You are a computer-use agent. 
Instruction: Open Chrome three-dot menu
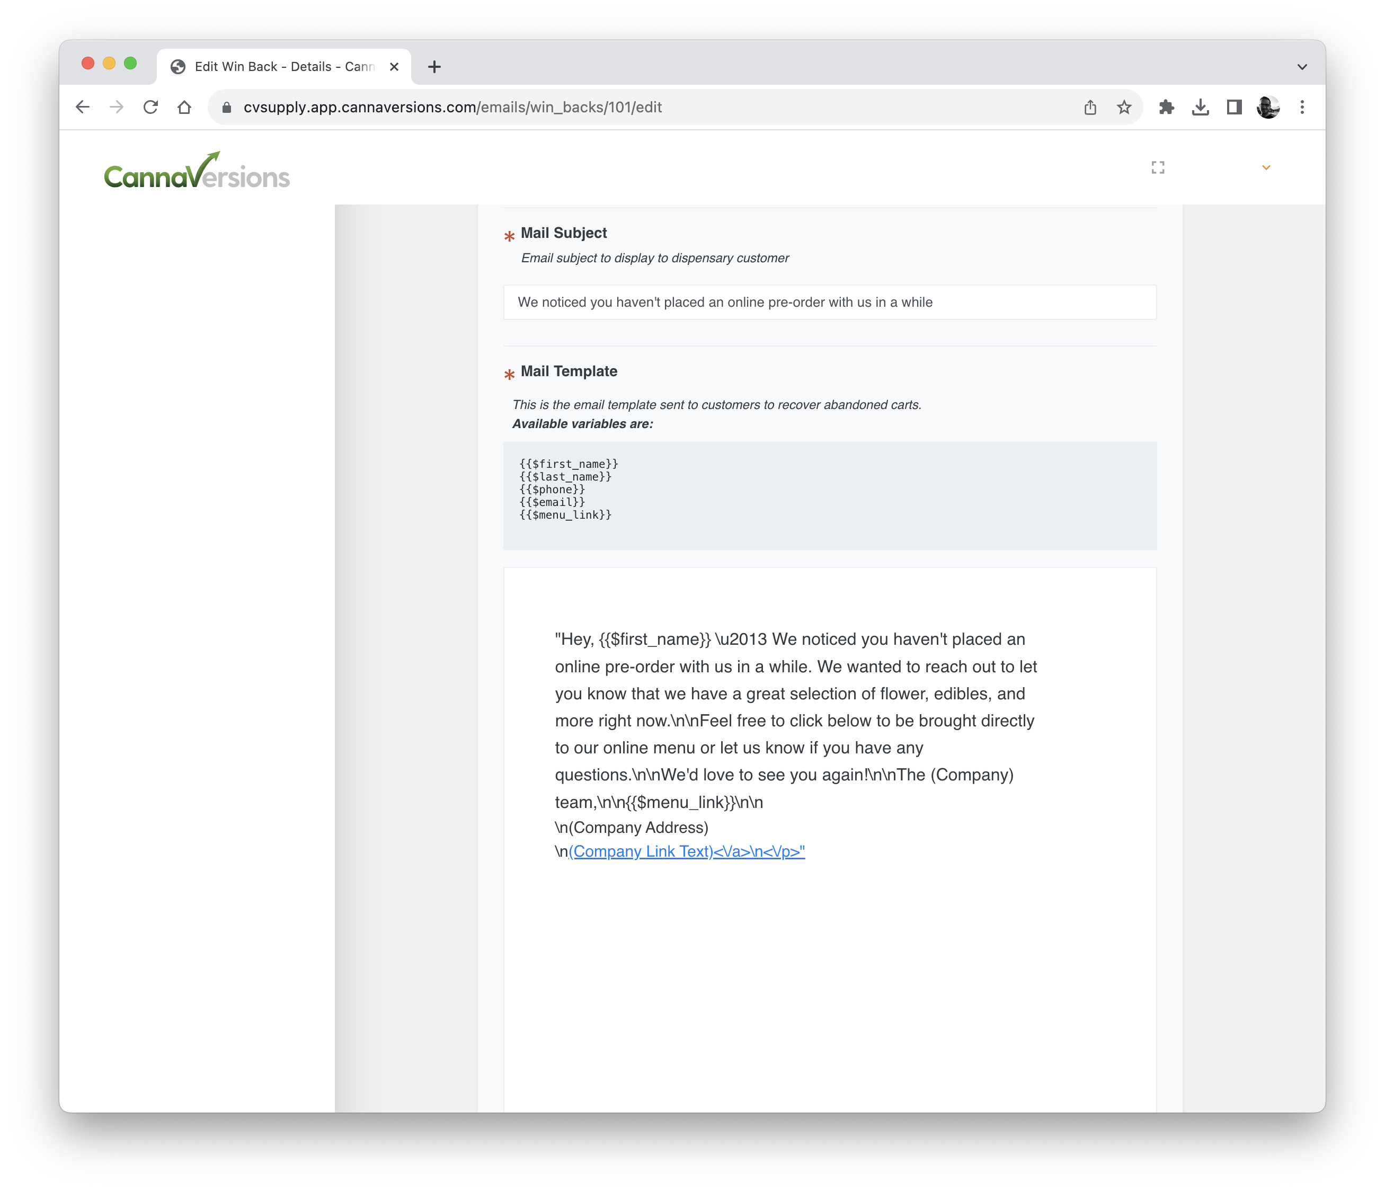[1302, 107]
